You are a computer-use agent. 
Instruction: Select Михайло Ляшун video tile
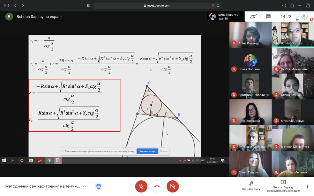click(x=293, y=112)
